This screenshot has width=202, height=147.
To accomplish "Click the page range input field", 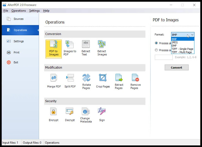I will 163,57.
